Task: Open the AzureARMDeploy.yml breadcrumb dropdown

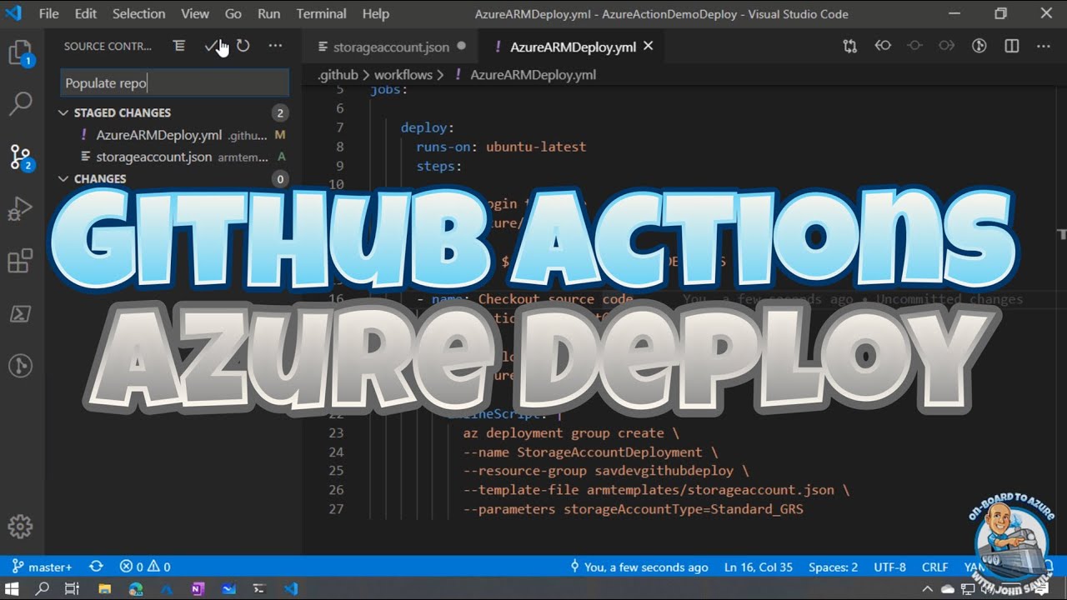Action: click(x=533, y=75)
